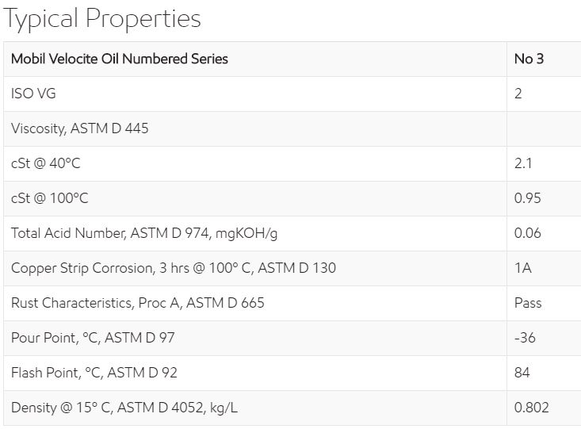Screen dimensions: 581x429
Task: Click the No 3 column header
Action: tap(529, 59)
